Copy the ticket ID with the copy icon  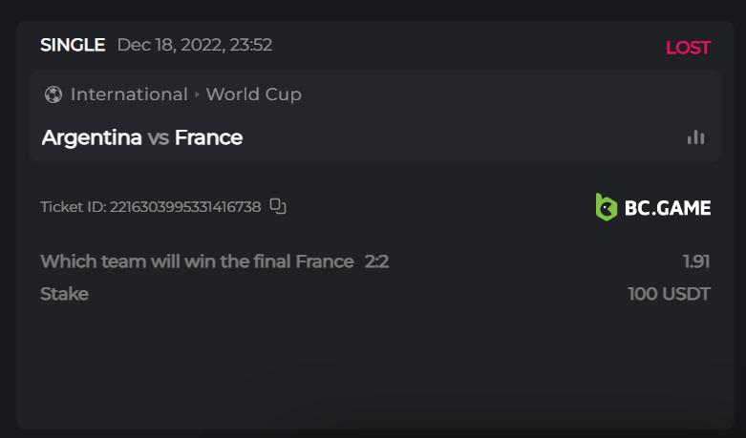pyautogui.click(x=278, y=206)
